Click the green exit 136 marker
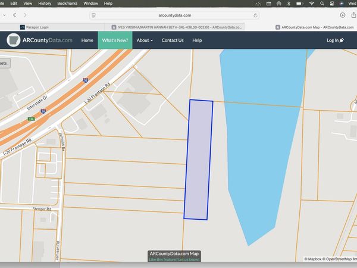The width and height of the screenshot is (357, 268). 31,119
